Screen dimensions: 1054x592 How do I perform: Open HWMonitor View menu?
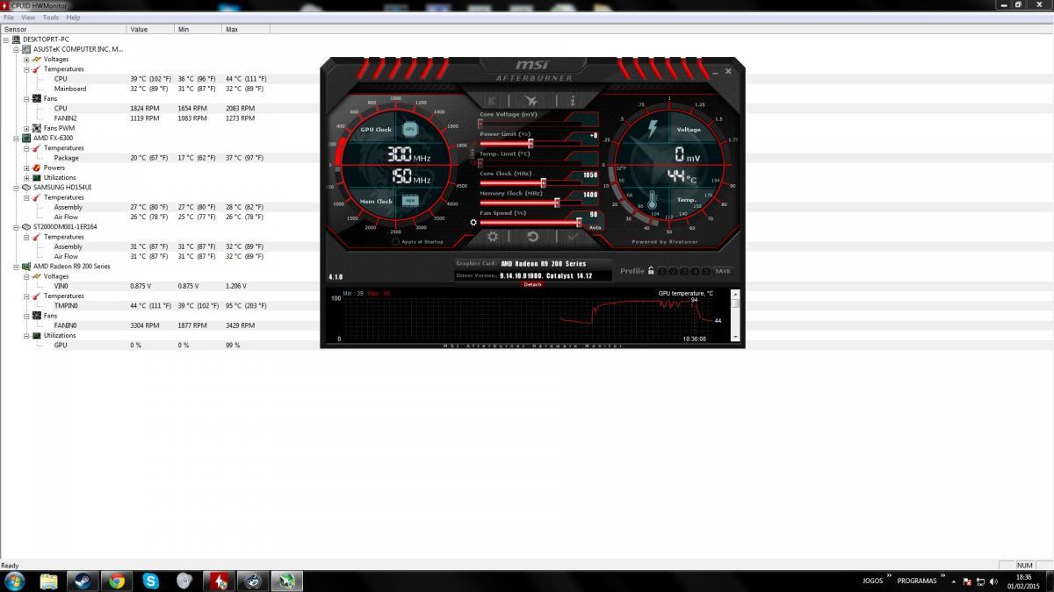(x=28, y=18)
